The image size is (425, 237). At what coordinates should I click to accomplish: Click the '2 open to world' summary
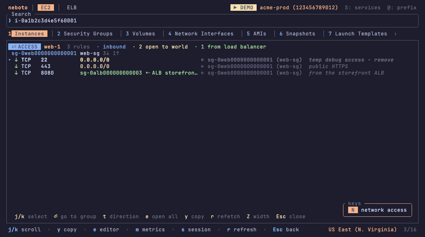pyautogui.click(x=163, y=47)
